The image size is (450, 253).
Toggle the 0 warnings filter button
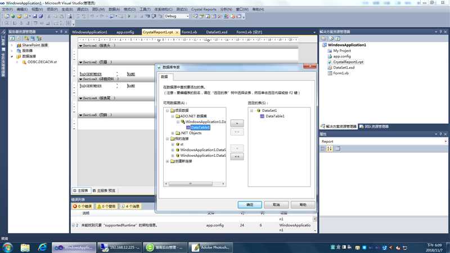[x=106, y=206]
